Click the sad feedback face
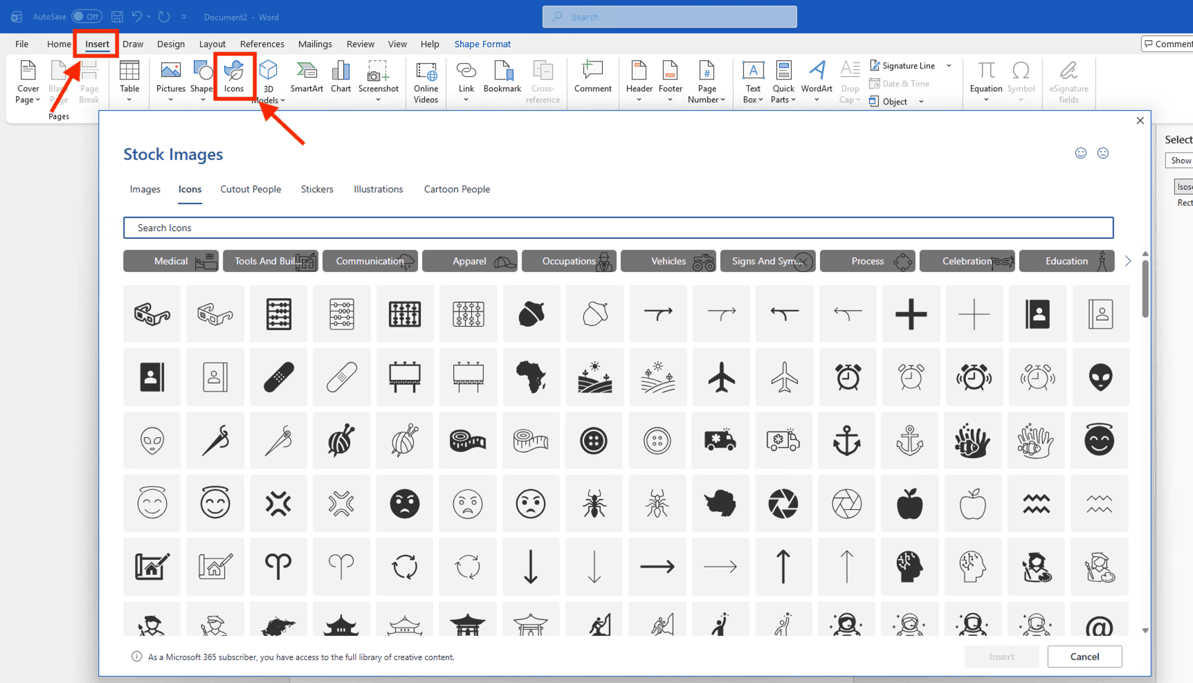The image size is (1193, 683). click(1103, 153)
